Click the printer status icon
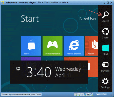 click(x=88, y=94)
